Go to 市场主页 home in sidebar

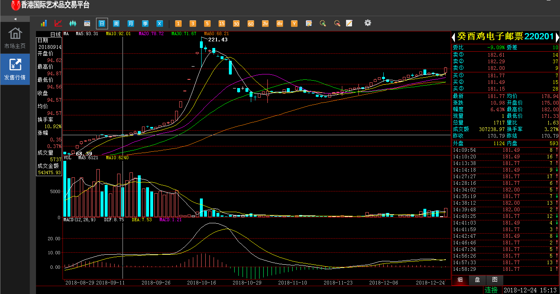[x=15, y=38]
